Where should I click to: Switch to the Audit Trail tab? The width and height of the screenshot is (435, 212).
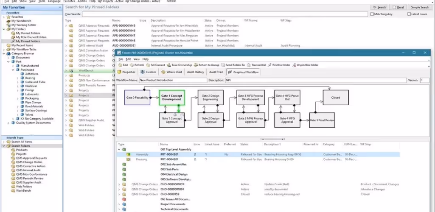tap(216, 72)
